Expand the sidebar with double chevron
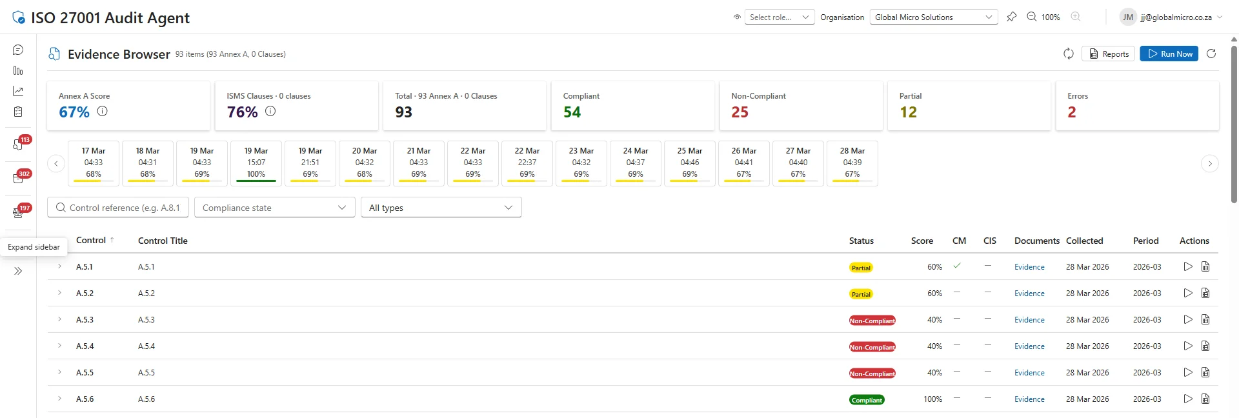Viewport: 1239px width, 418px height. (18, 271)
